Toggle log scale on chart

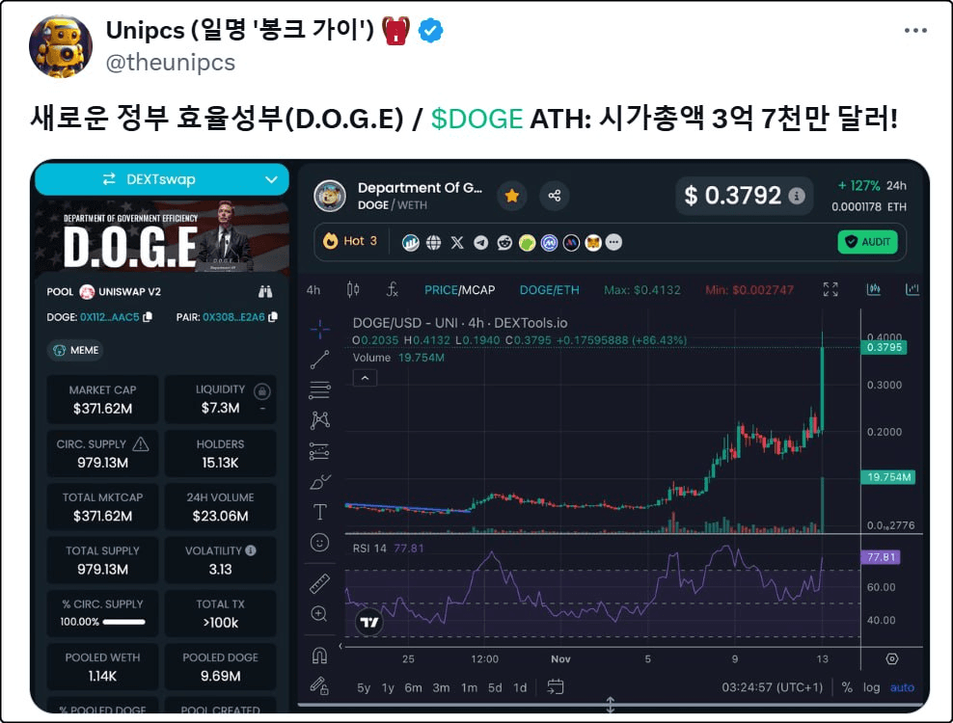pos(871,687)
